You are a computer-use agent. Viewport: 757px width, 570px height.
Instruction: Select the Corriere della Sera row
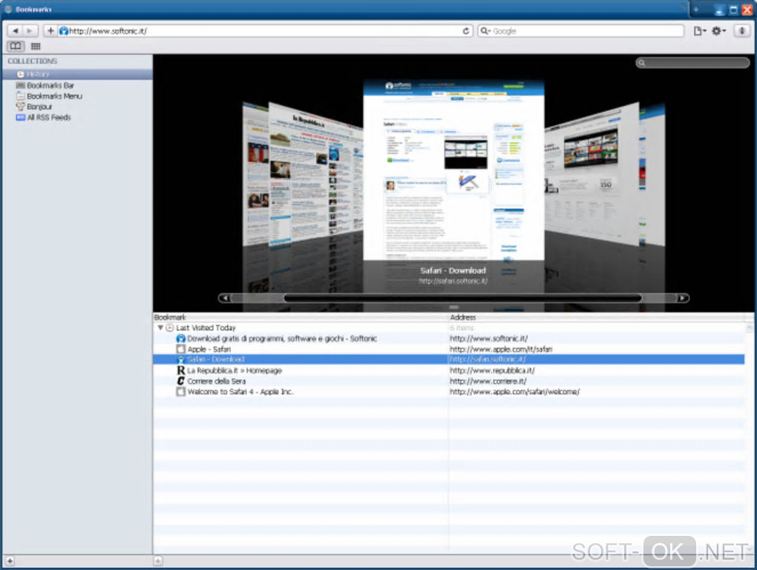(448, 381)
